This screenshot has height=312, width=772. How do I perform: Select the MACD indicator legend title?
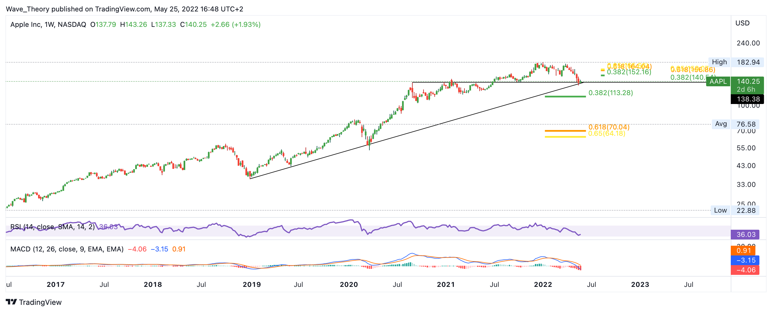click(67, 249)
